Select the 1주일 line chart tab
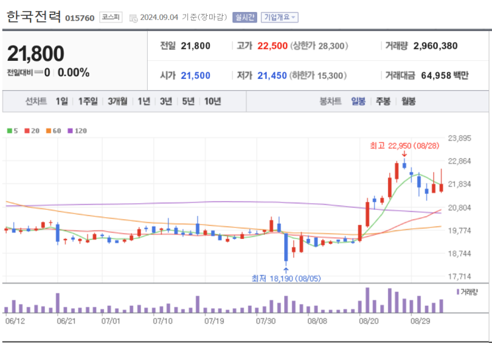This screenshot has width=492, height=343. click(87, 101)
